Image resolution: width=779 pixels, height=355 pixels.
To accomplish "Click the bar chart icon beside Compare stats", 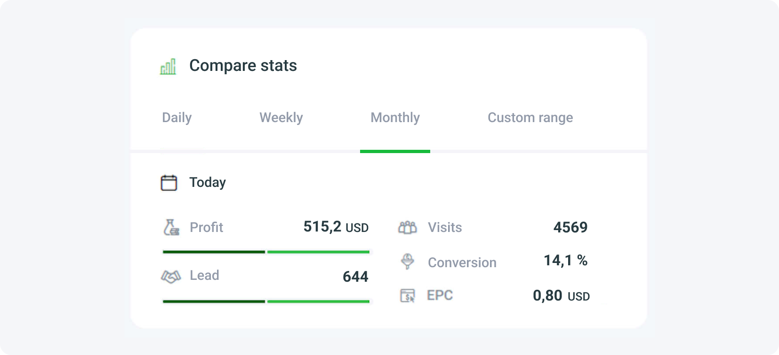I will tap(169, 66).
